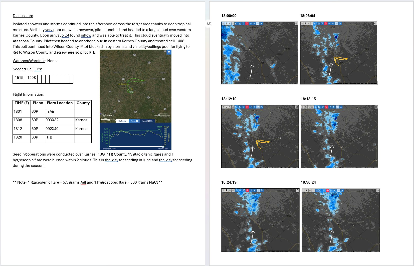The width and height of the screenshot is (414, 266).
Task: Click the Karnes cell in the 1808 row
Action: [x=83, y=121]
